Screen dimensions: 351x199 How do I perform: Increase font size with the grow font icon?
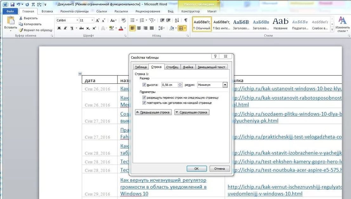pyautogui.click(x=98, y=20)
